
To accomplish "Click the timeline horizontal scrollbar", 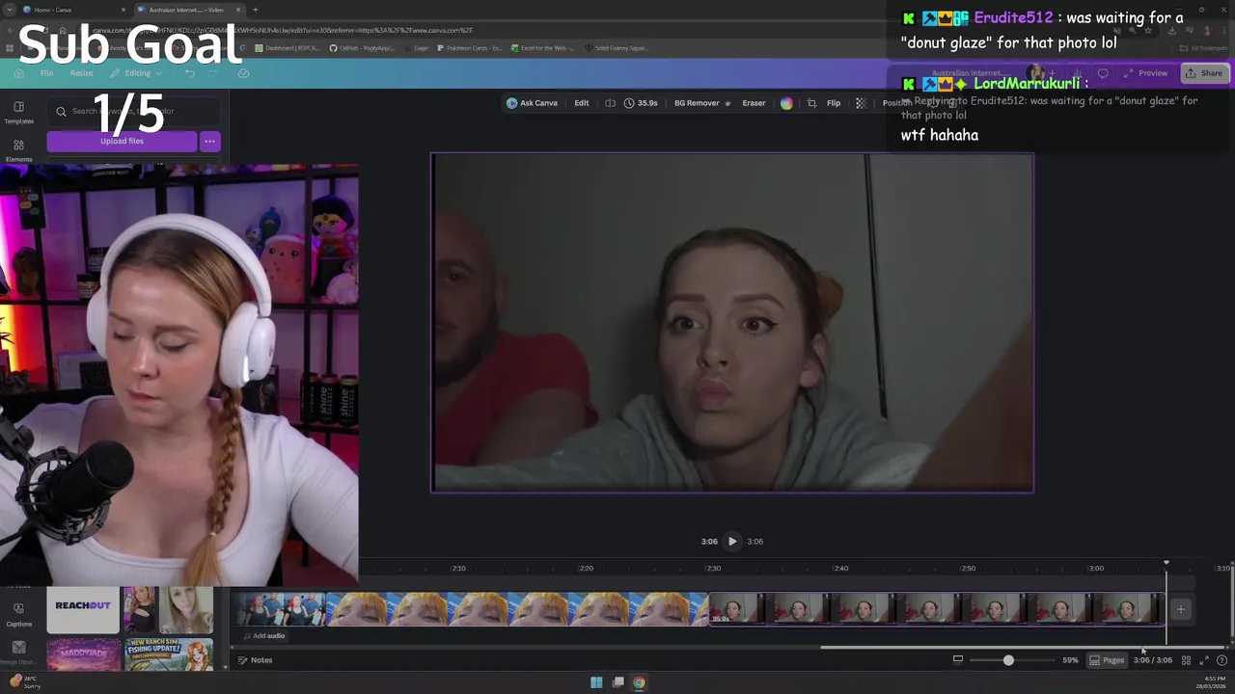I will (1023, 647).
